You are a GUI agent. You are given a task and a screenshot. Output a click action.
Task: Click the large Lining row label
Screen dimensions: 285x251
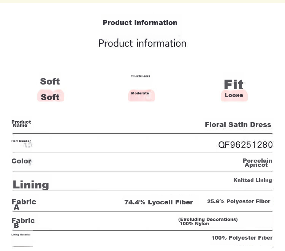(31, 185)
